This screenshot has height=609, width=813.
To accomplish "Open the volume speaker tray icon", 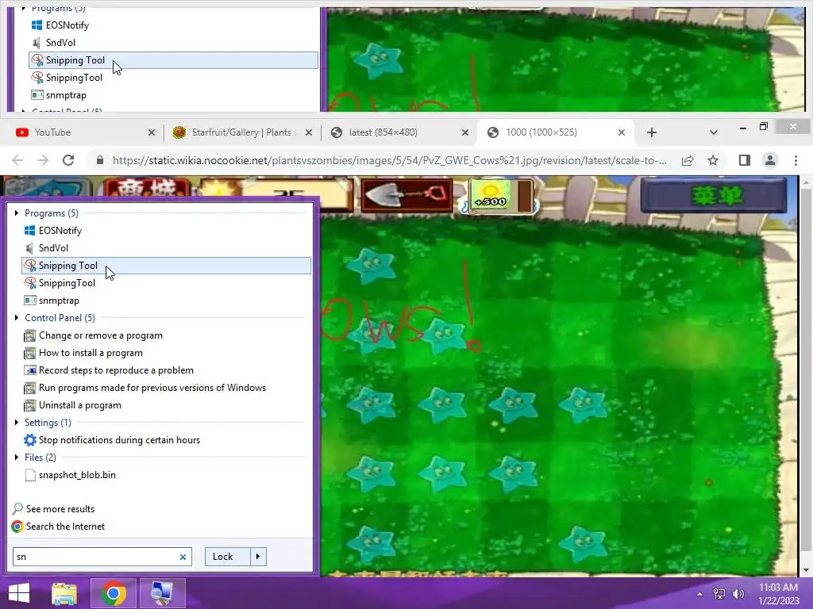I will 738,593.
